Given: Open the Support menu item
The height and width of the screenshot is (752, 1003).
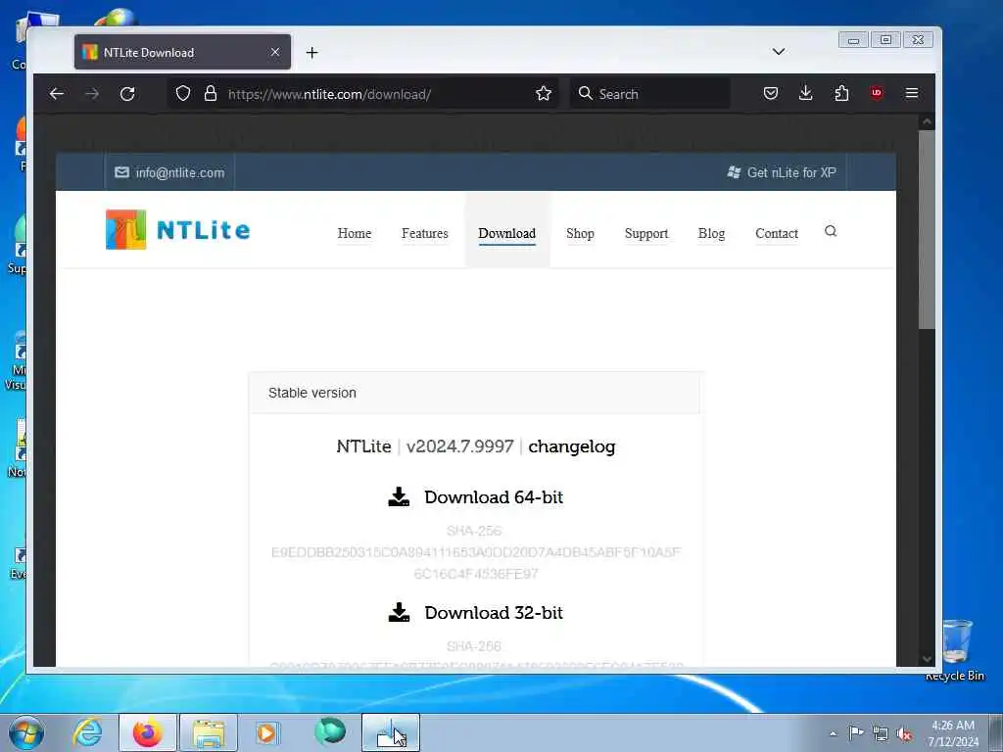Looking at the screenshot, I should (x=646, y=233).
